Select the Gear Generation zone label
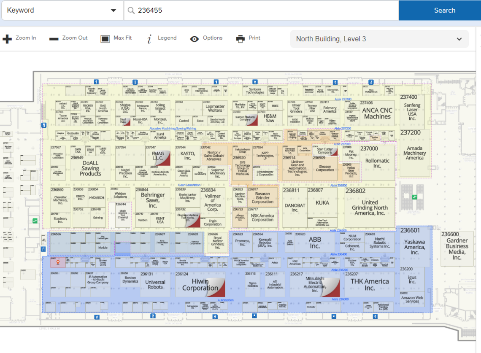The width and height of the screenshot is (481, 353). click(189, 185)
